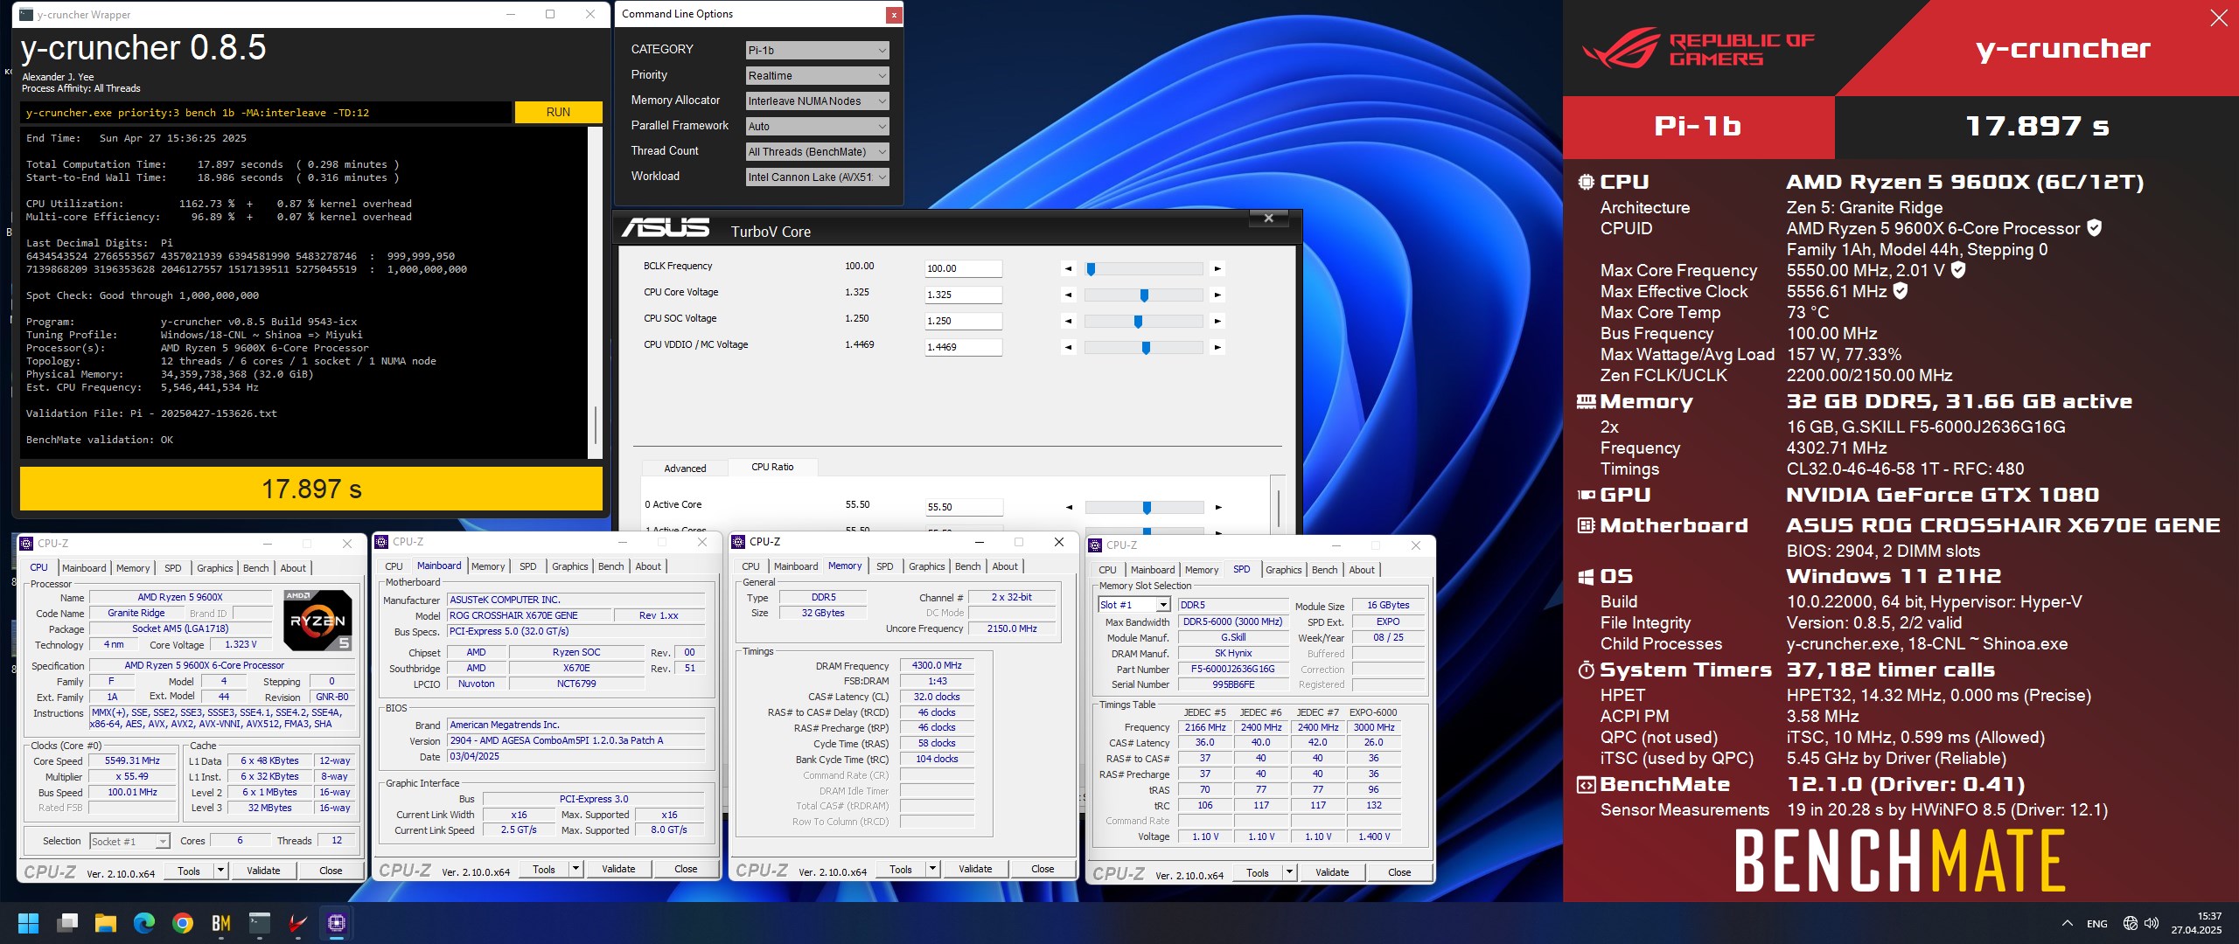
Task: Open the About tab in the first CPU-Z window
Action: 293,568
